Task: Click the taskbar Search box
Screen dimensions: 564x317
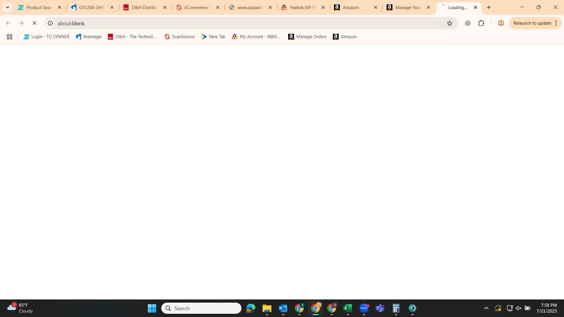Action: coord(201,308)
